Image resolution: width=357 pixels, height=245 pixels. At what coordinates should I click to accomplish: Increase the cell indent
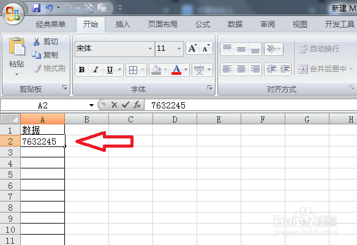coord(285,69)
